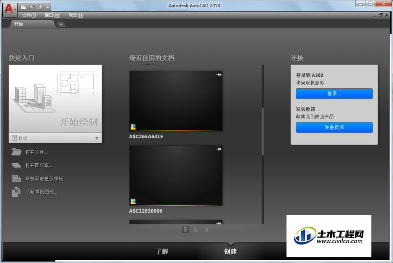Click the recent documents vertical scrollbar
393x263 pixels.
tap(263, 131)
